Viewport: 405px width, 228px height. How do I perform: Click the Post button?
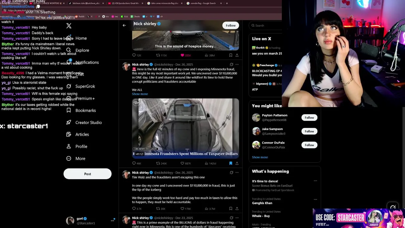click(88, 174)
